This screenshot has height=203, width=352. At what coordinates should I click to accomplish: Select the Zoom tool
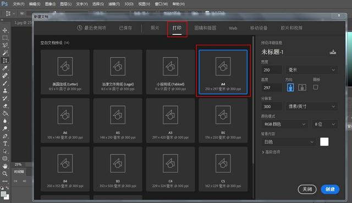(5, 174)
